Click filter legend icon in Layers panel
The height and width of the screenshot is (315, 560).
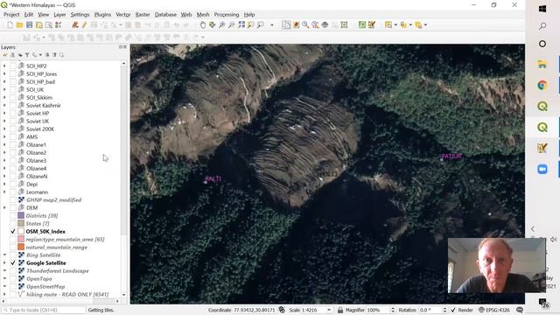pyautogui.click(x=27, y=55)
